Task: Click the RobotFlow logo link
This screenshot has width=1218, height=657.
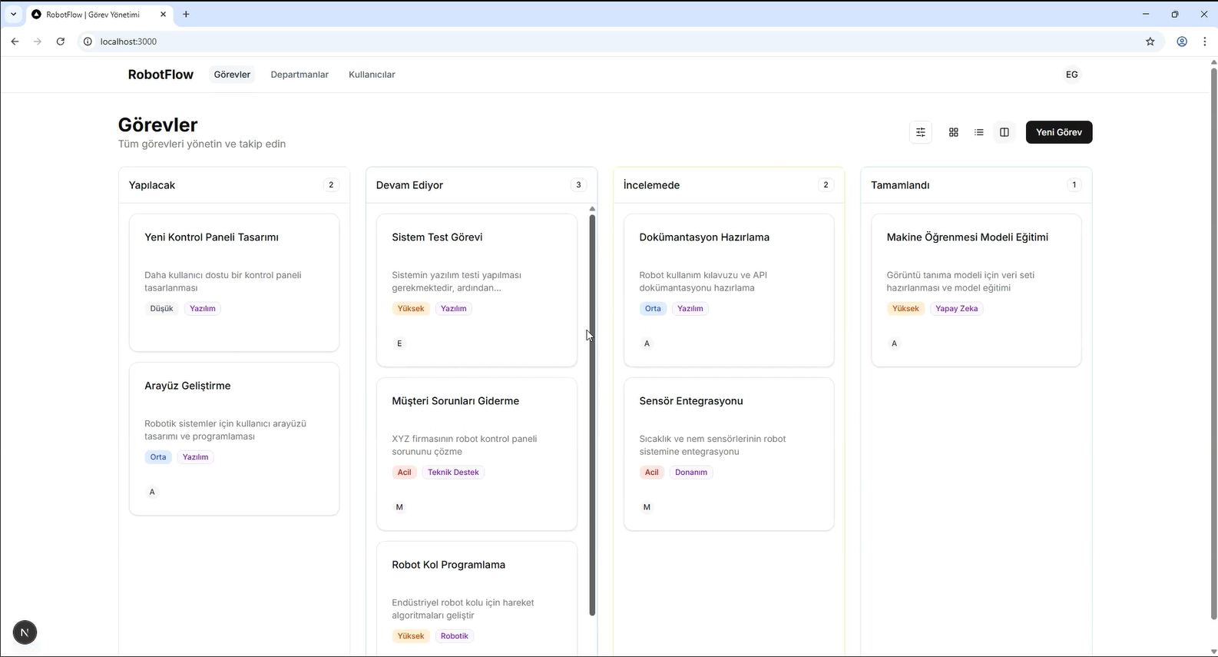Action: [x=161, y=75]
